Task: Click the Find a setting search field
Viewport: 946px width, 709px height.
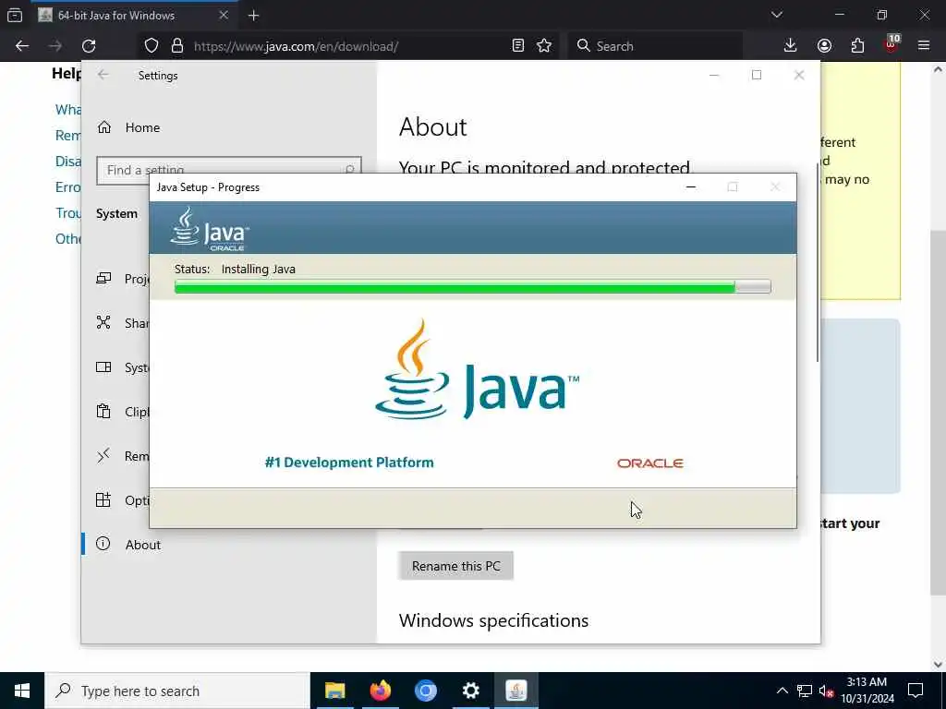Action: (229, 171)
